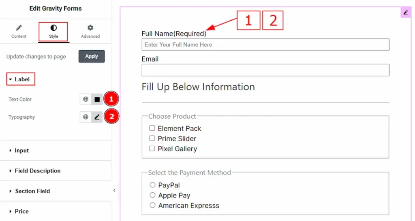415x221 pixels.
Task: Open the black Text Color swatch
Action: click(x=97, y=99)
